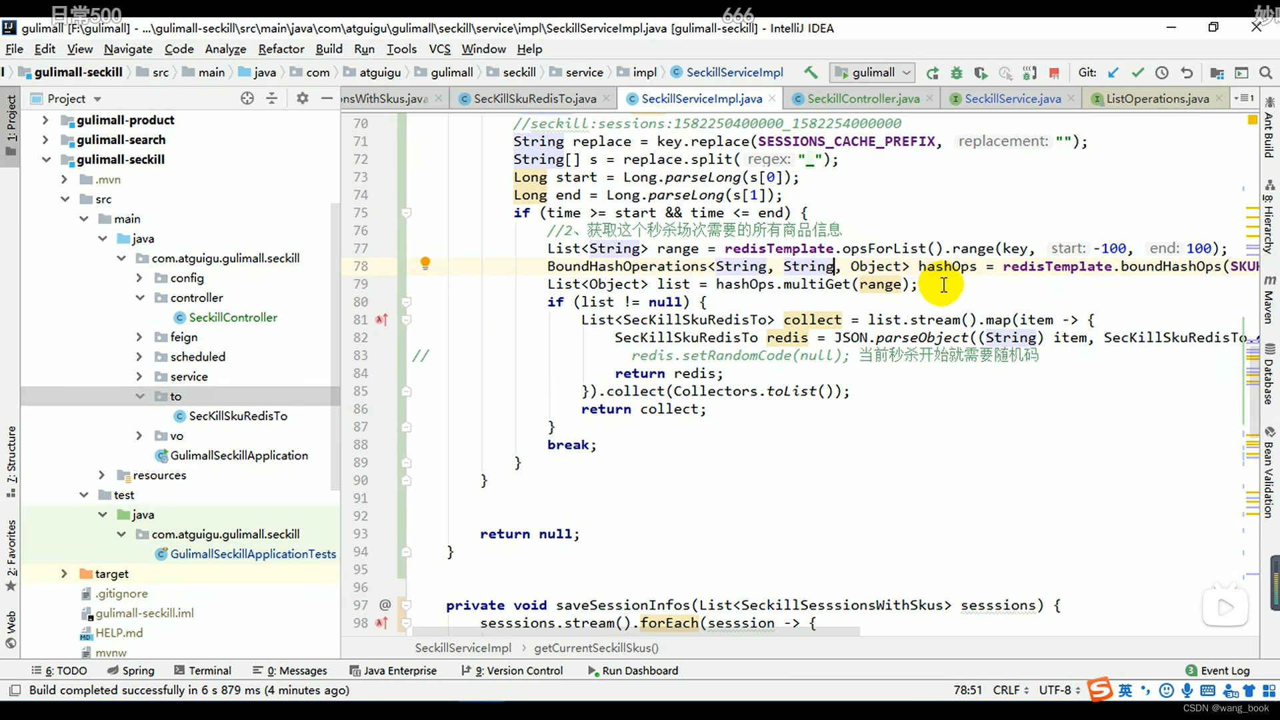Screen dimensions: 1280x720
Task: Show Git history clock icon
Action: (x=1162, y=73)
